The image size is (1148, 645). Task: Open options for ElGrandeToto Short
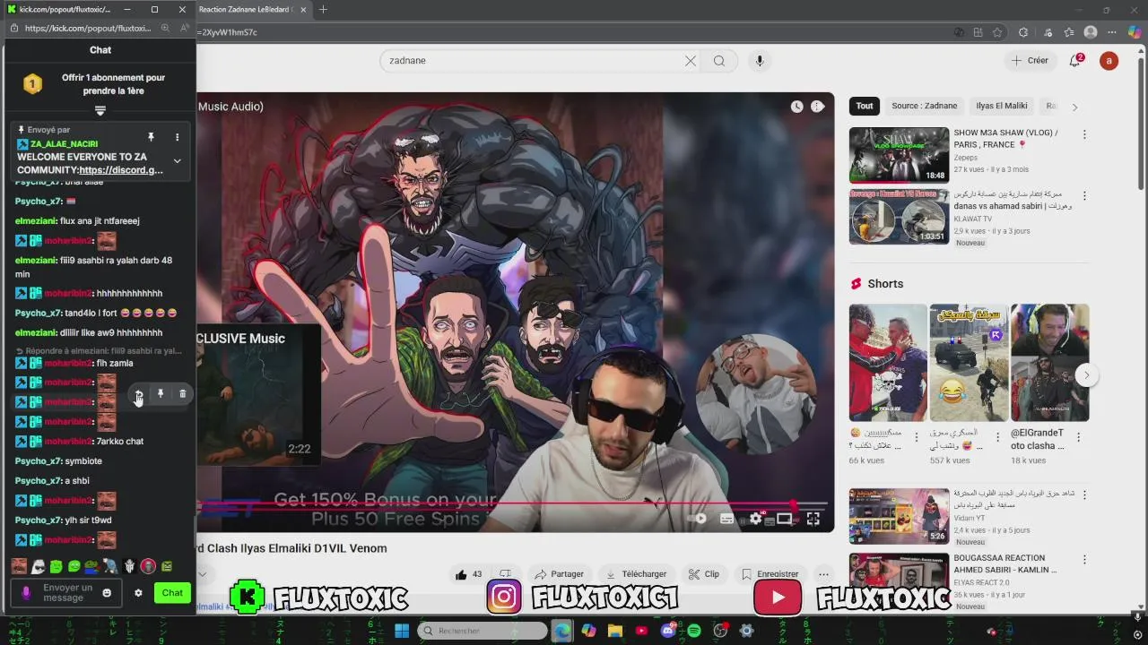(1079, 437)
